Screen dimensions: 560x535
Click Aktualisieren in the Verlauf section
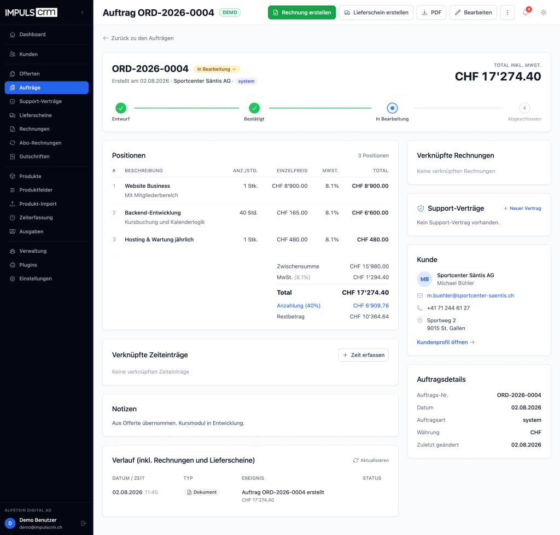[x=371, y=461]
